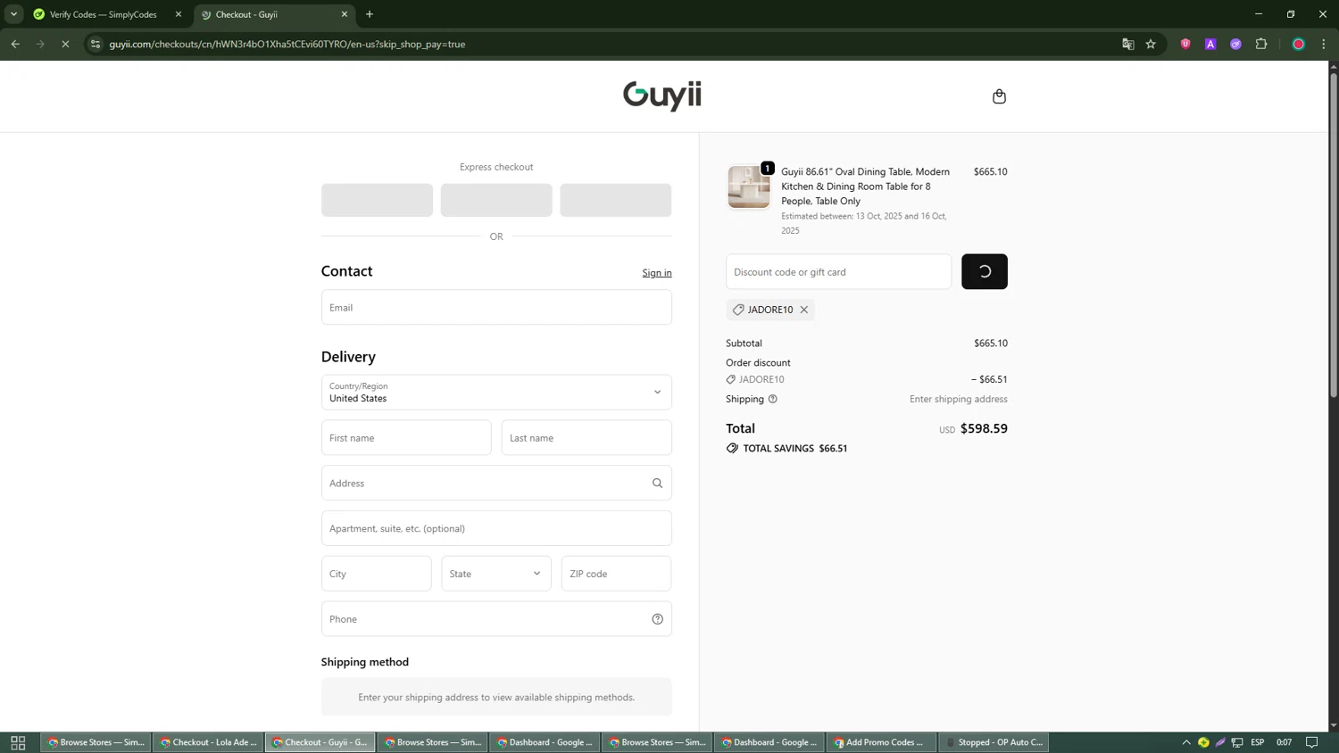This screenshot has width=1339, height=753.
Task: Click the ESP language indicator
Action: (x=1258, y=742)
